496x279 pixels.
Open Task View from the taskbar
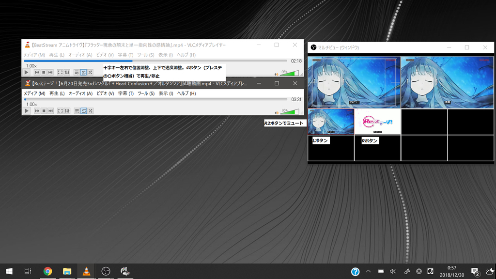tap(28, 271)
